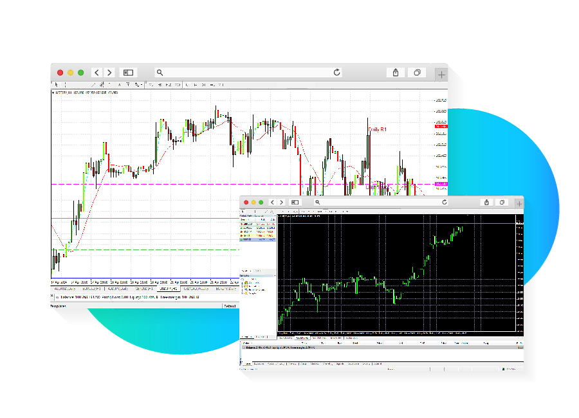Reload the page in the larger rear window
Viewport: 579px width, 418px height.
(x=336, y=73)
